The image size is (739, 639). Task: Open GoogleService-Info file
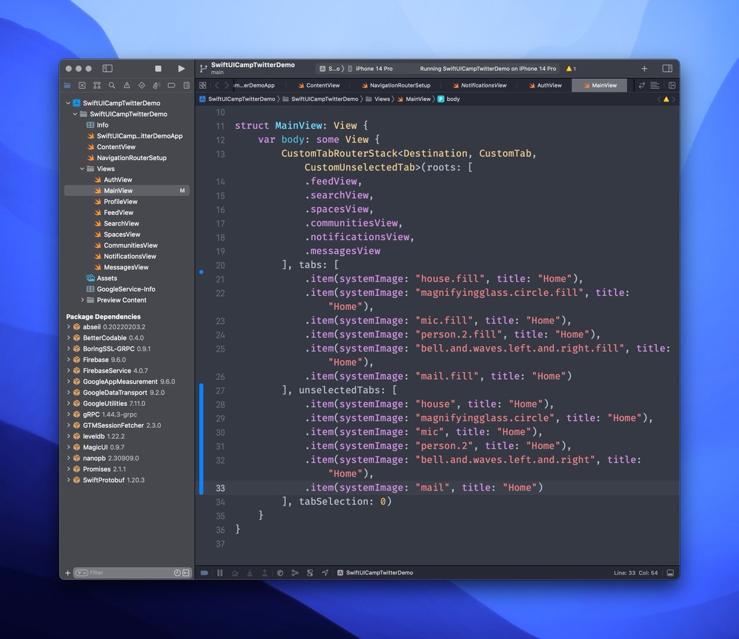126,289
